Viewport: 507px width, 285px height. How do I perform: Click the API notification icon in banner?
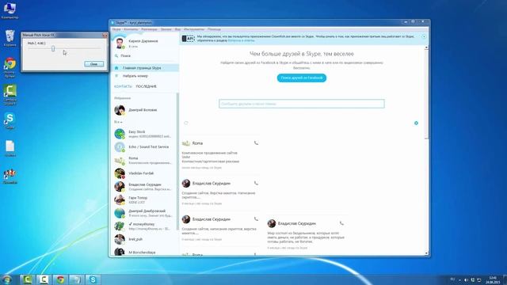click(x=189, y=39)
